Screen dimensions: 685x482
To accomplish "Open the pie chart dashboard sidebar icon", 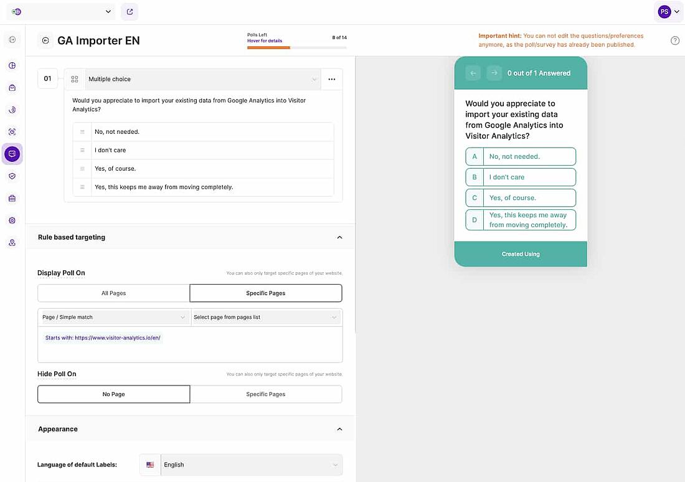I will tap(12, 65).
